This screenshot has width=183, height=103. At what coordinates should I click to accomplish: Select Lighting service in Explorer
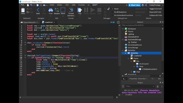click(x=131, y=34)
